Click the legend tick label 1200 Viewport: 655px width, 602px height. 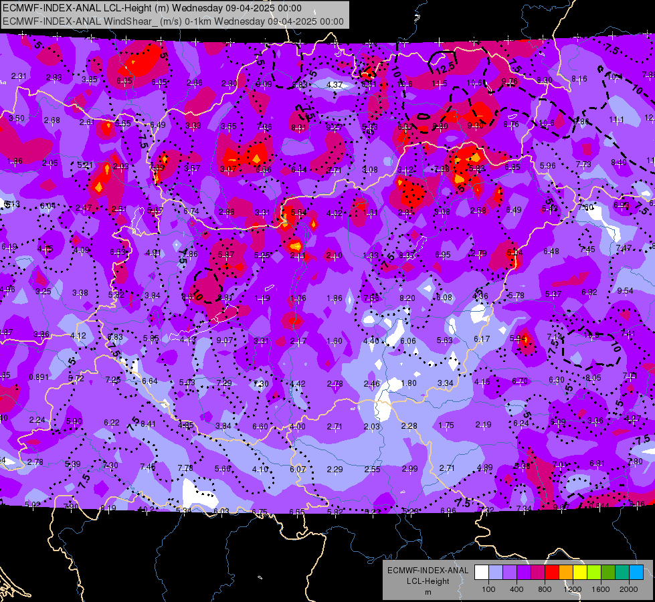(572, 589)
